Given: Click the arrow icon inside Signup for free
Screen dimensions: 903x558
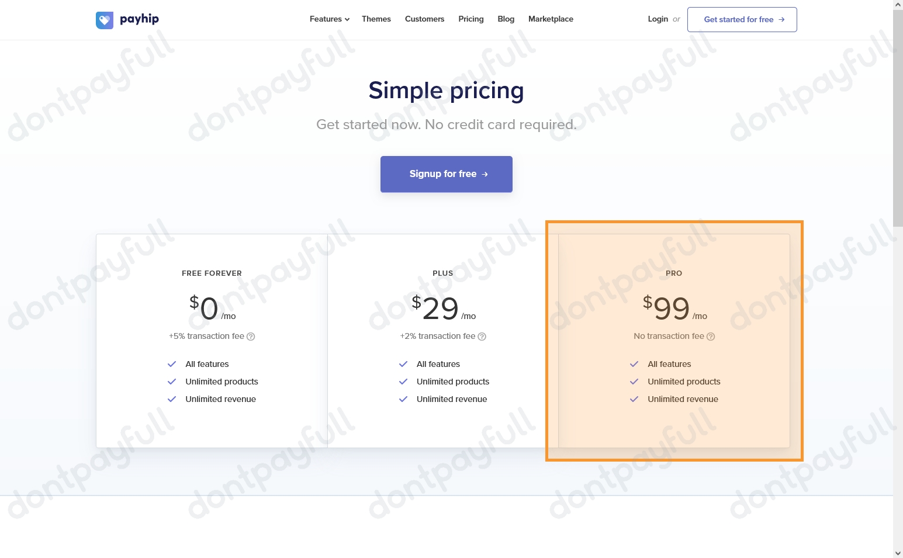Looking at the screenshot, I should coord(485,174).
